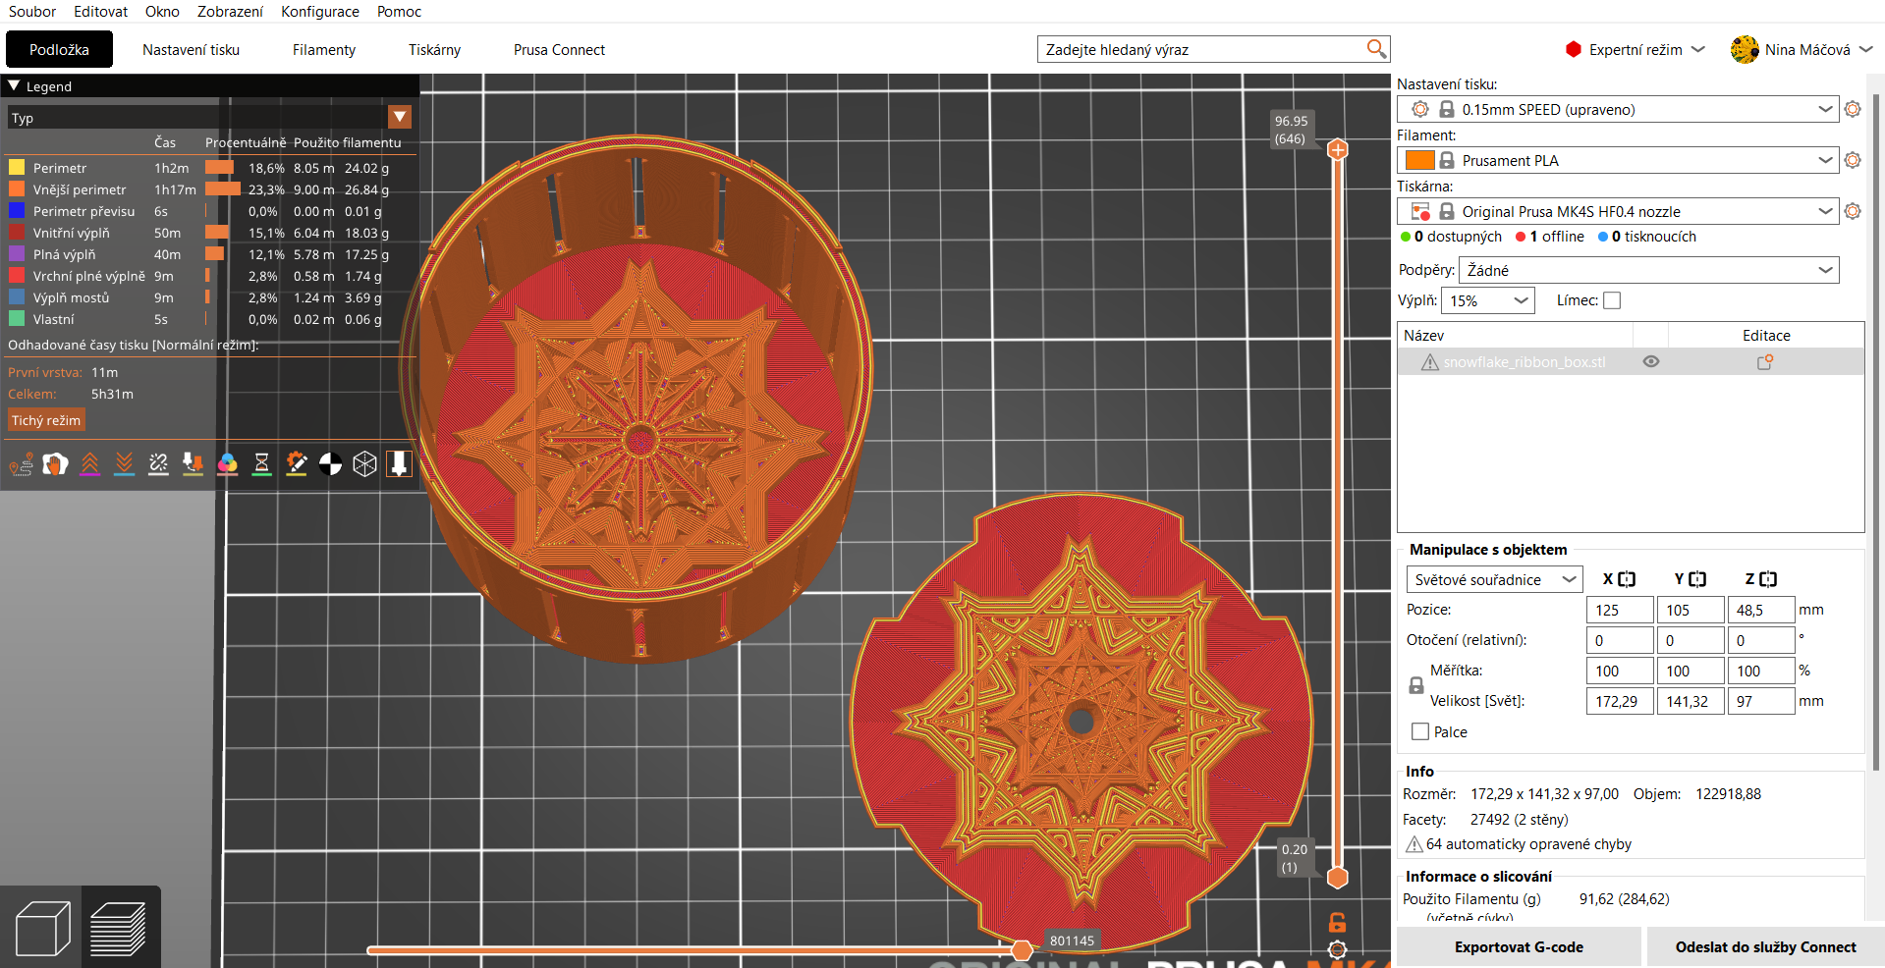Open the Soubor menu

32,11
